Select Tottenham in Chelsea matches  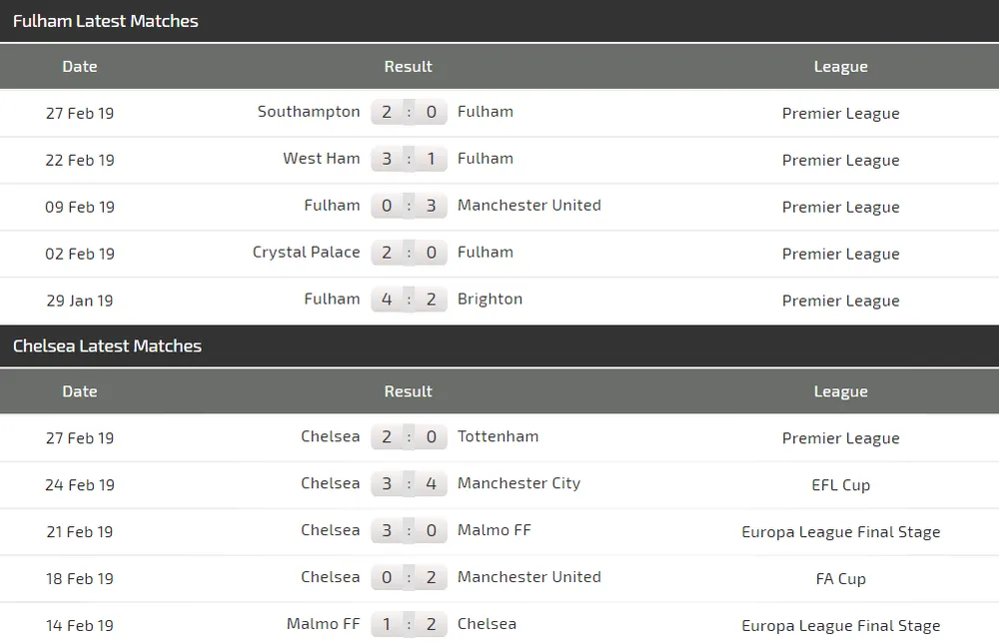click(498, 436)
